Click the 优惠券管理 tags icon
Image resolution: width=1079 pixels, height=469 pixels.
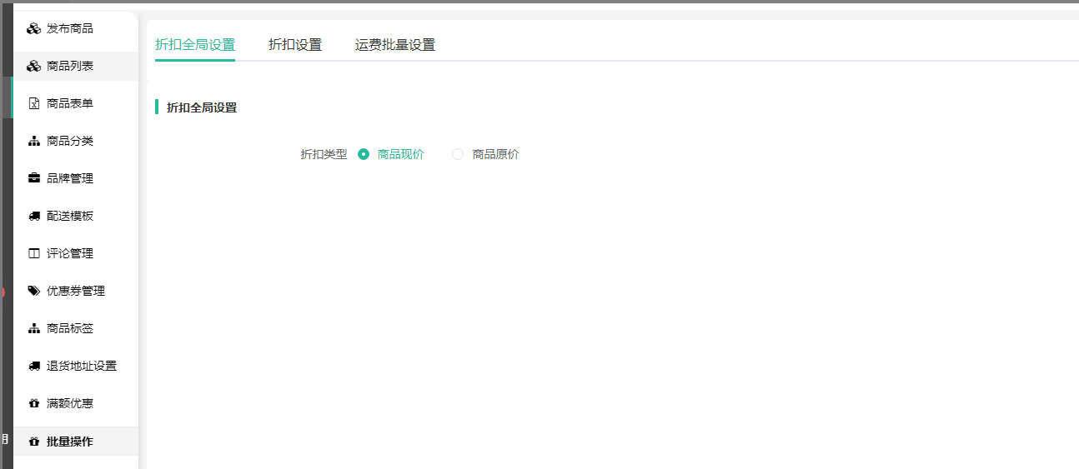coord(34,291)
